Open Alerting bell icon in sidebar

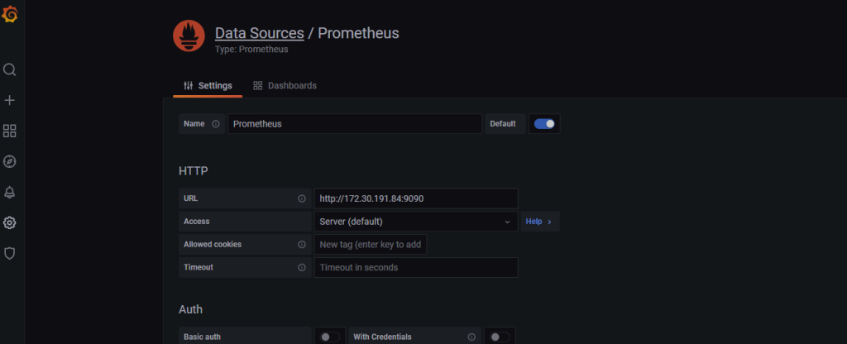click(x=10, y=192)
